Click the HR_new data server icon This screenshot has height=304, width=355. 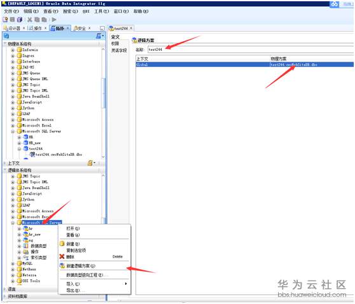point(26,143)
